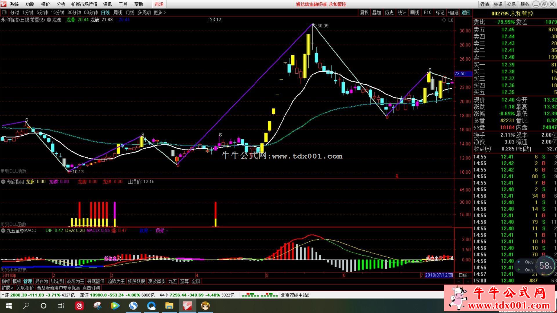Viewport: 557px width, 313px height.
Task: Open the 功能 menu
Action: click(30, 4)
